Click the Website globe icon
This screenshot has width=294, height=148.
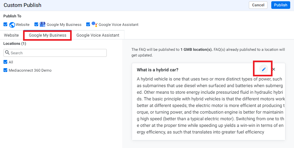click(x=12, y=25)
